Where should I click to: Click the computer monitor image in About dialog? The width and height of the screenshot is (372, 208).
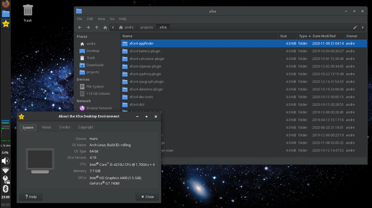pos(40,161)
